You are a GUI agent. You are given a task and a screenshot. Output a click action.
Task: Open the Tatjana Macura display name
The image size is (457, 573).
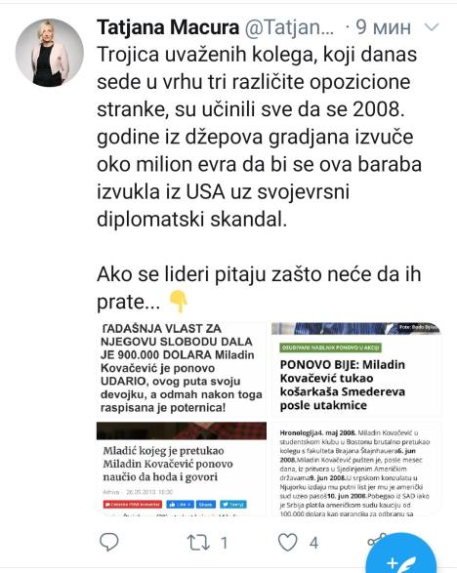click(x=168, y=27)
